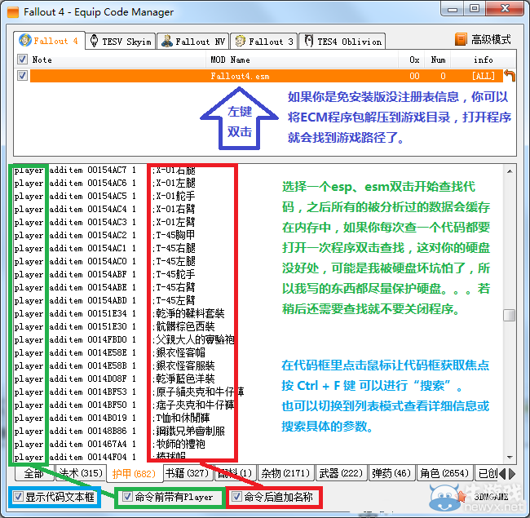Sort by the Ox column header
The width and height of the screenshot is (530, 518).
click(x=411, y=60)
